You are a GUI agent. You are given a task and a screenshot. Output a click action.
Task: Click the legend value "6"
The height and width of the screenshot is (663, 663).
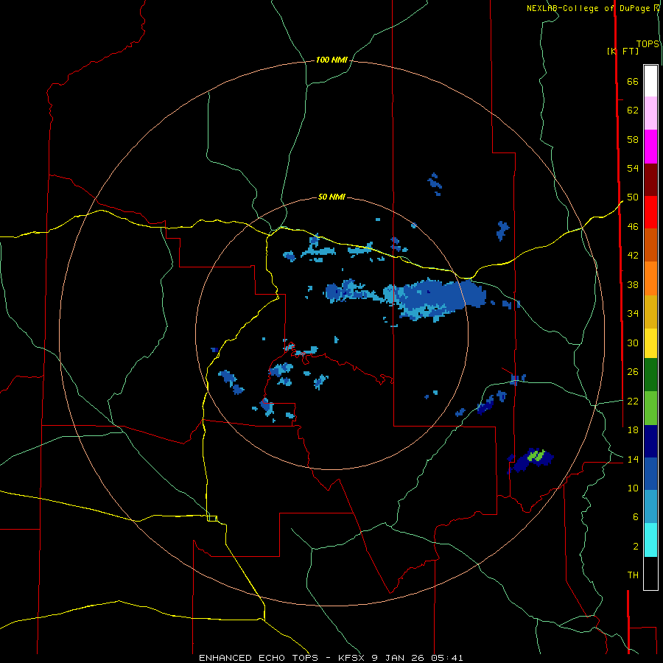[x=636, y=516]
